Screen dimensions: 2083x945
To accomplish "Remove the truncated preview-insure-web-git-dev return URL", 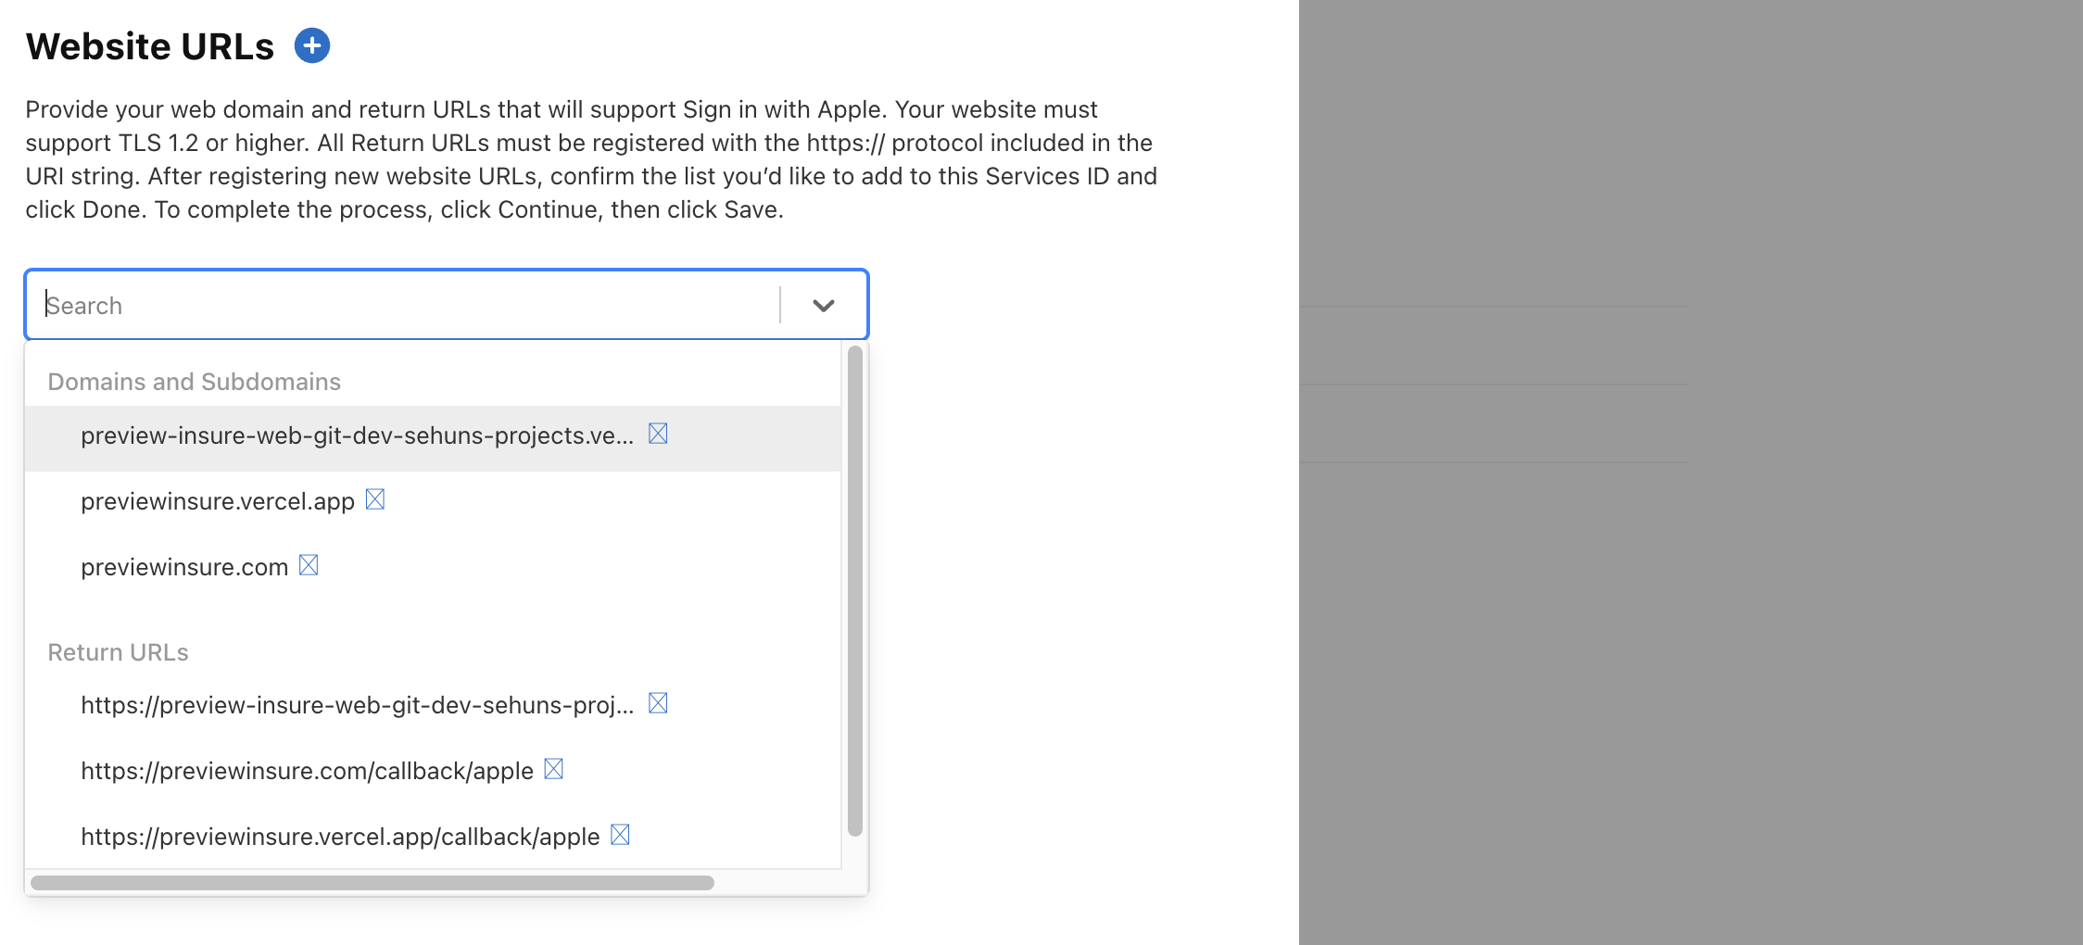I will click(658, 703).
